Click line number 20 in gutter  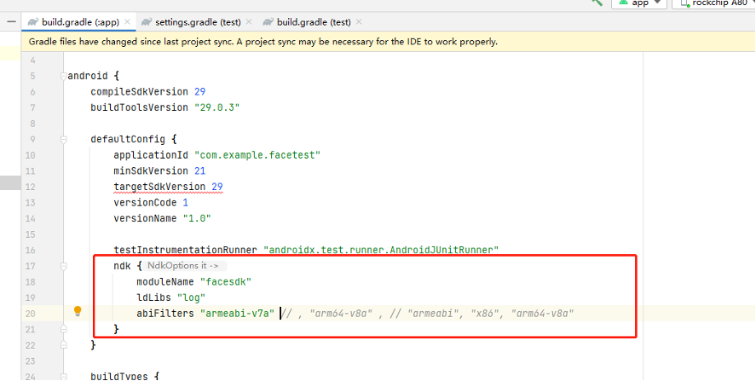click(x=31, y=314)
